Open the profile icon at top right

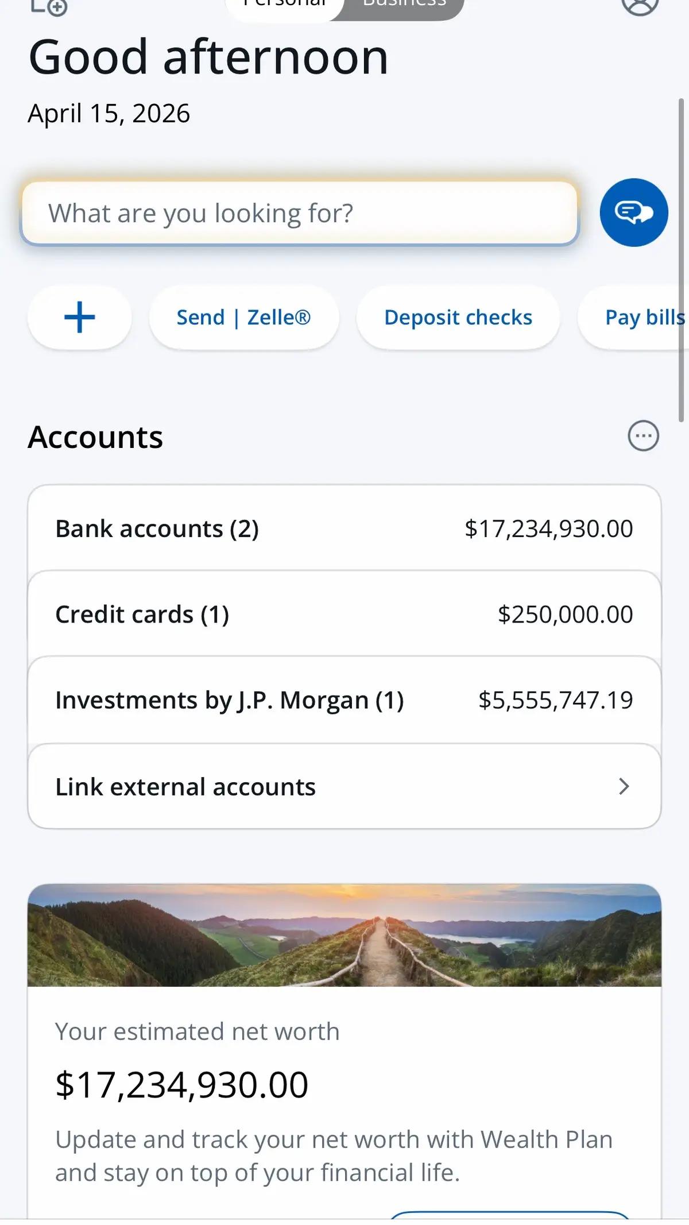pos(640,5)
